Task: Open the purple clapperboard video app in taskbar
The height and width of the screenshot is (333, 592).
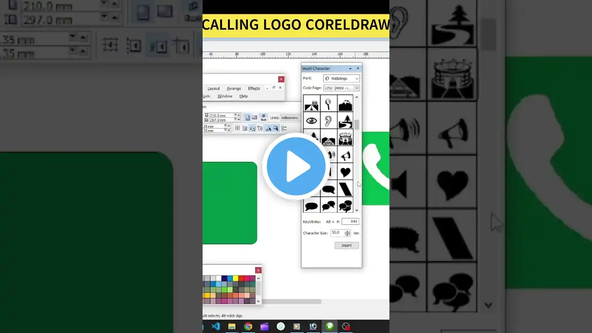Action: (x=265, y=327)
